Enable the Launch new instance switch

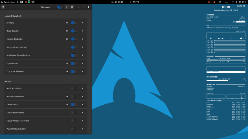[74, 113]
